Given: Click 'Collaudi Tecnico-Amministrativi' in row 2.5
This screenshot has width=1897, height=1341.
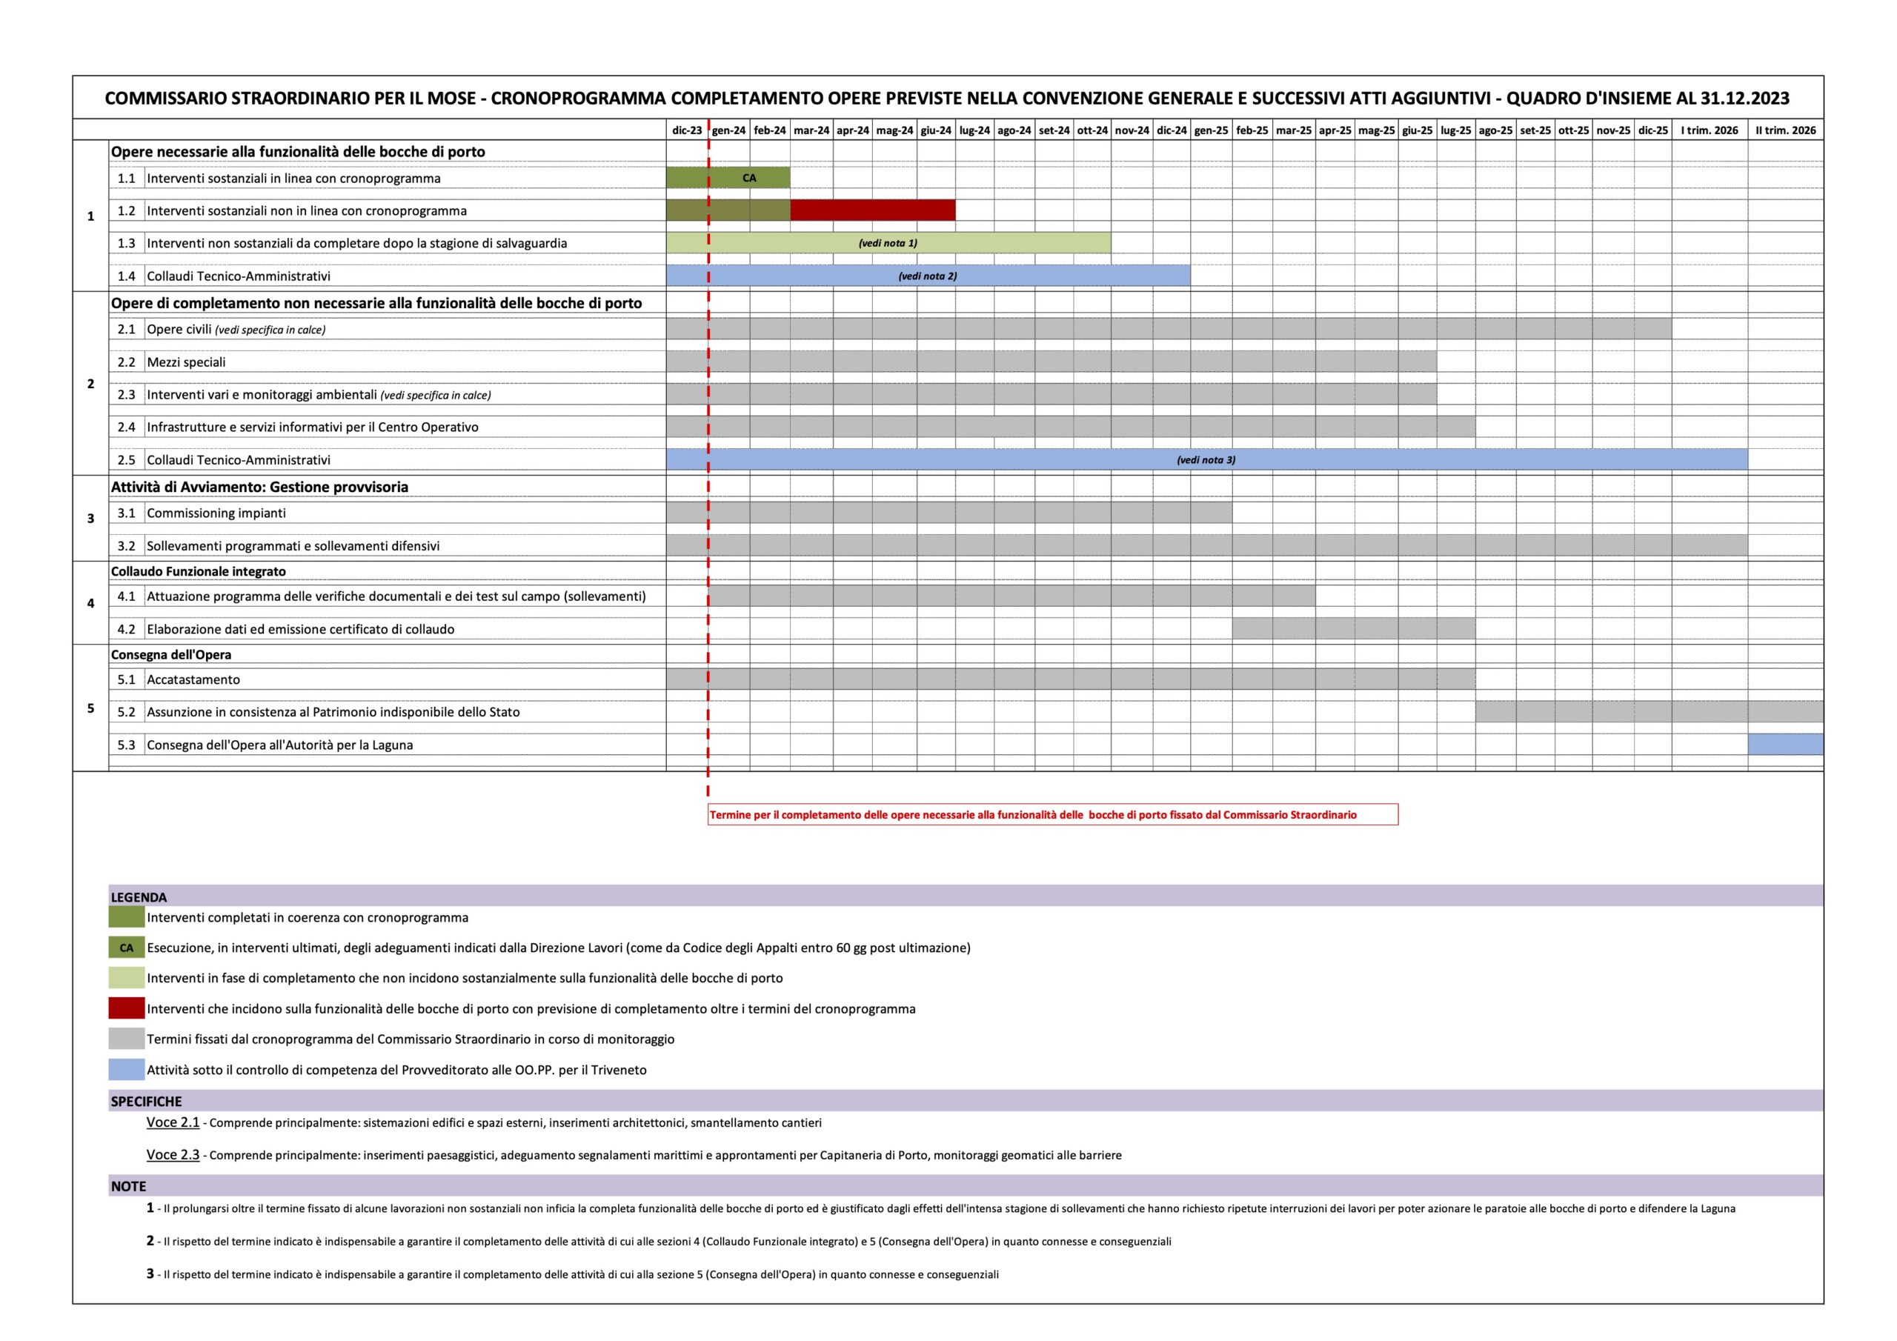Looking at the screenshot, I should click(x=239, y=460).
